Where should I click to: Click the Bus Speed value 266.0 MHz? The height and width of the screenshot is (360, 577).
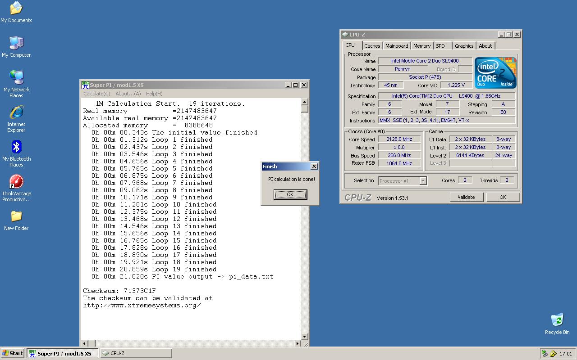399,155
